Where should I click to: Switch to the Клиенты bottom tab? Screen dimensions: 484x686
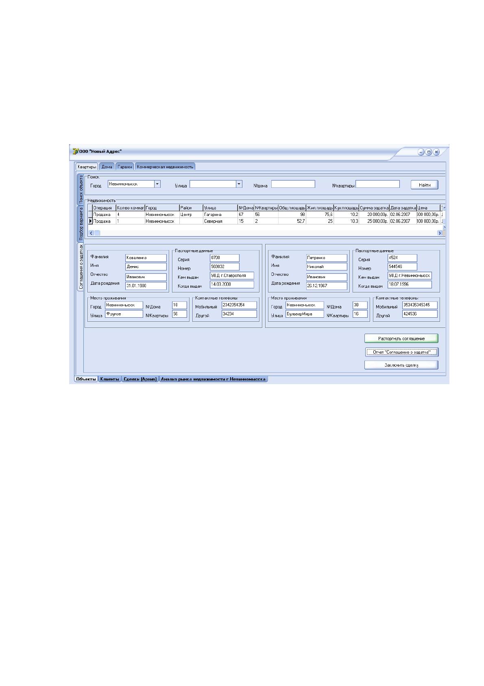110,379
